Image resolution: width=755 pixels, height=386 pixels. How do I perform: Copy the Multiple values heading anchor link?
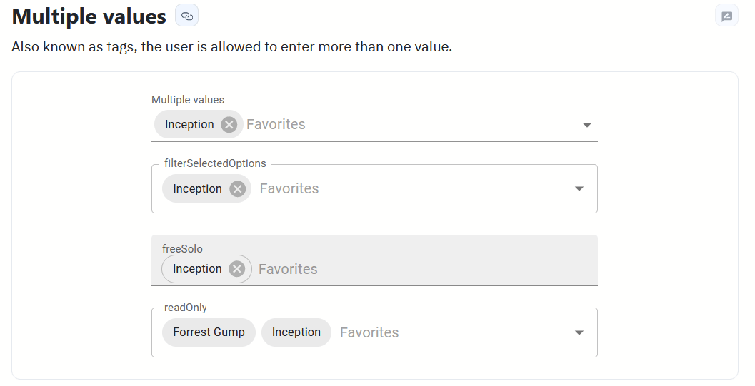(x=186, y=16)
